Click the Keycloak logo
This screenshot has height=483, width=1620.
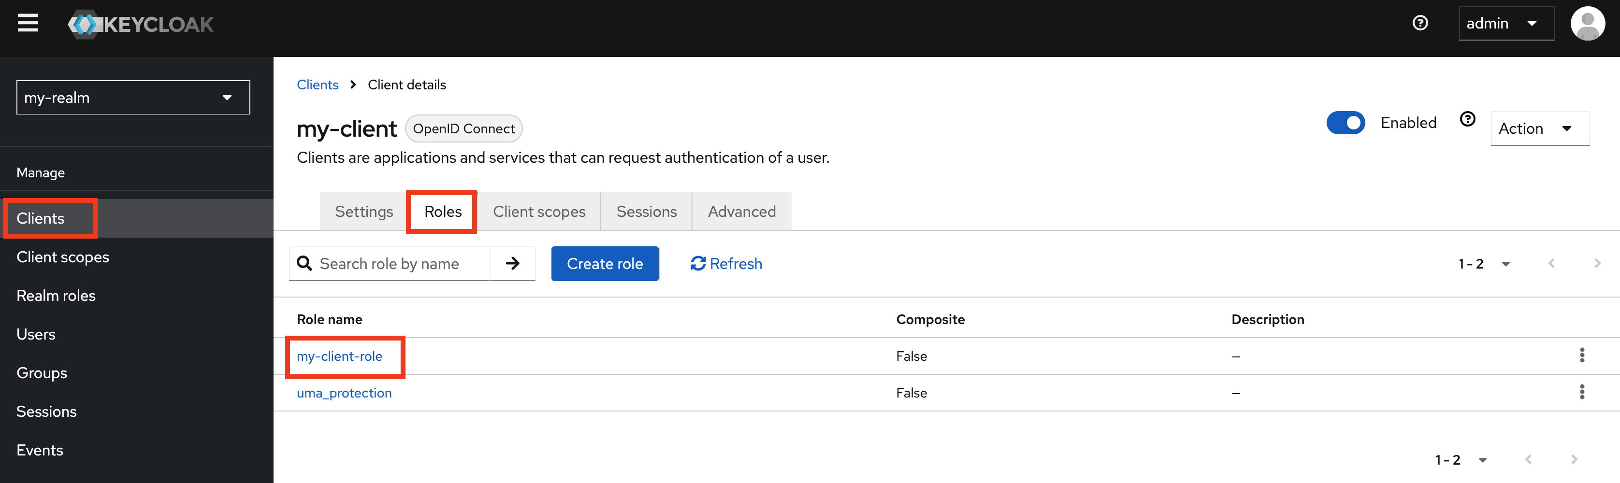coord(141,25)
